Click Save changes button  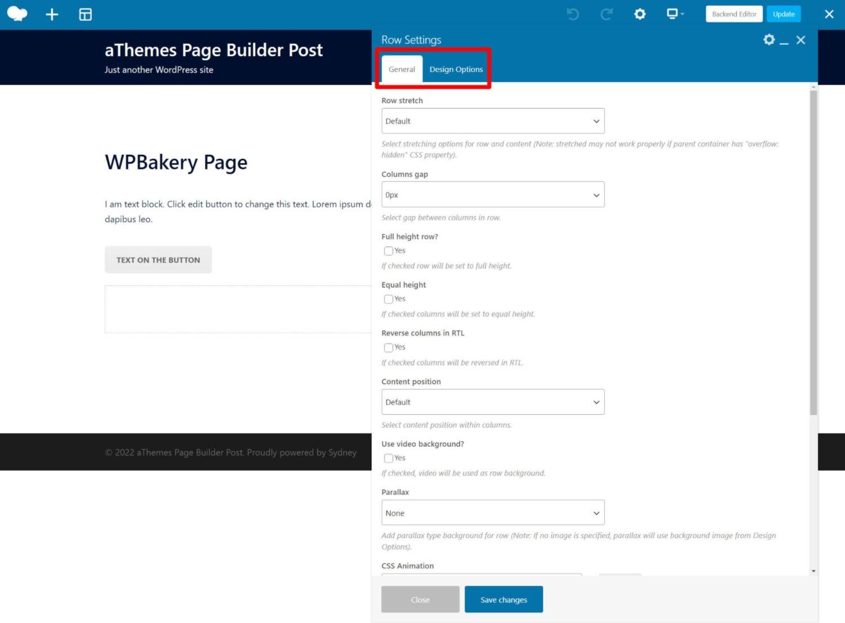504,599
